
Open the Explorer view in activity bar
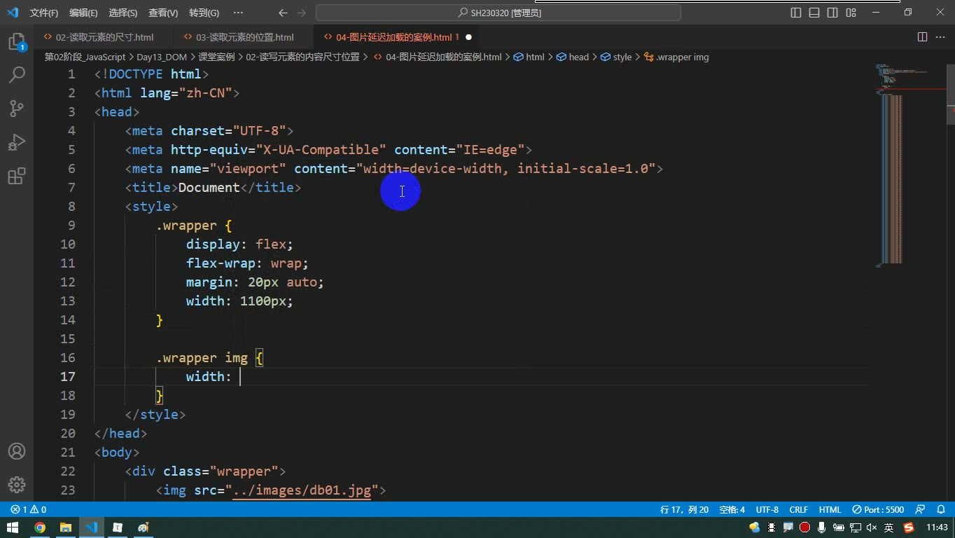17,42
